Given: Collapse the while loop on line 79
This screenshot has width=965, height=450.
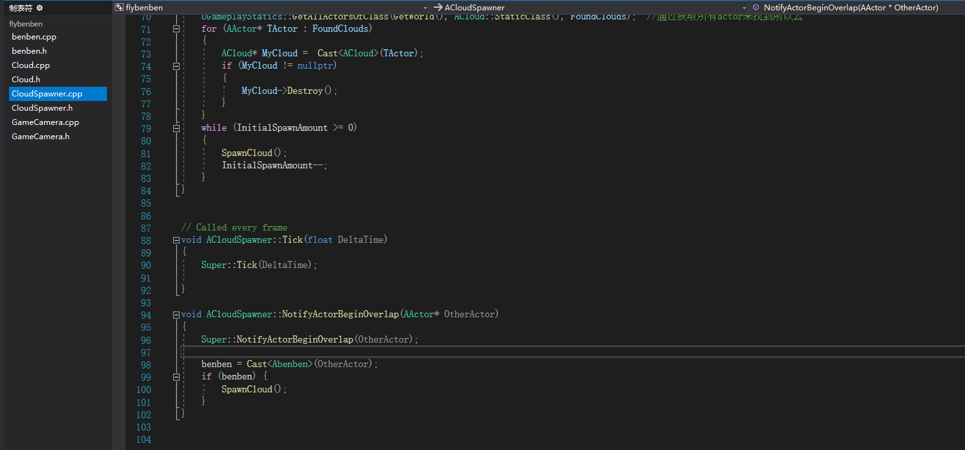Looking at the screenshot, I should tap(176, 128).
